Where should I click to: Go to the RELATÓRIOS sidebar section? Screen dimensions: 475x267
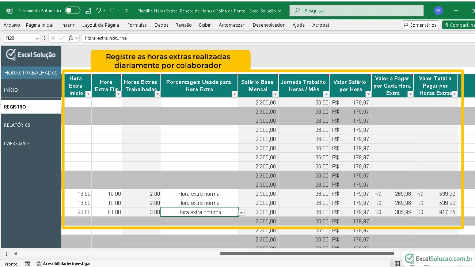coord(17,125)
